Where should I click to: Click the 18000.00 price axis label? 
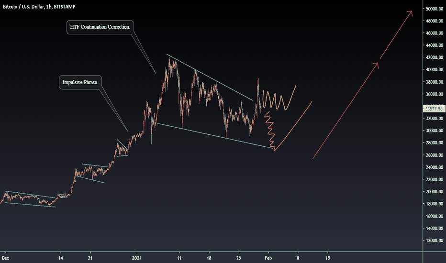coord(435,204)
